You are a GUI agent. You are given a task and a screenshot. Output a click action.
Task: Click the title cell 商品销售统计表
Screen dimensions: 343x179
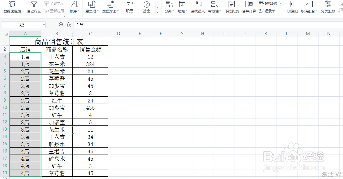point(59,41)
